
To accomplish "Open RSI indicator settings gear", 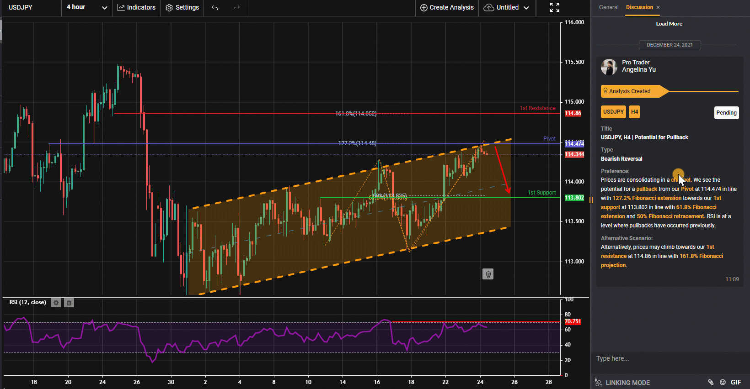I will [x=56, y=303].
